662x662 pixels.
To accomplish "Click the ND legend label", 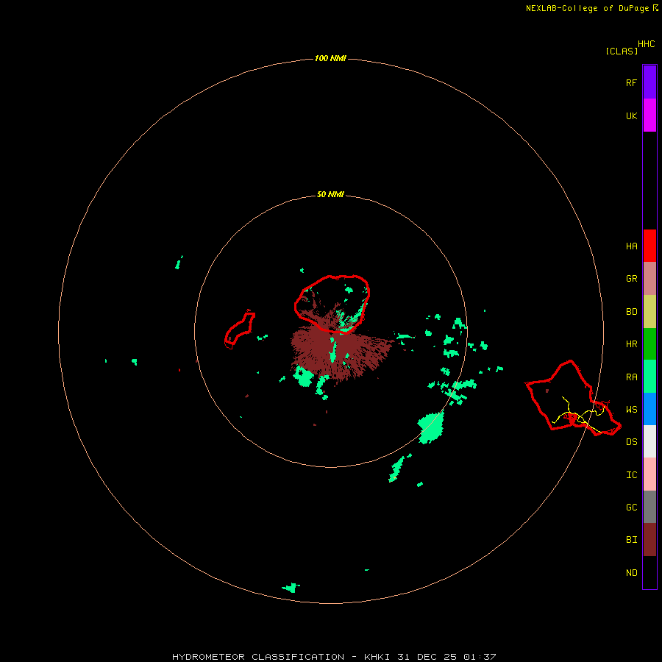I will pos(631,572).
